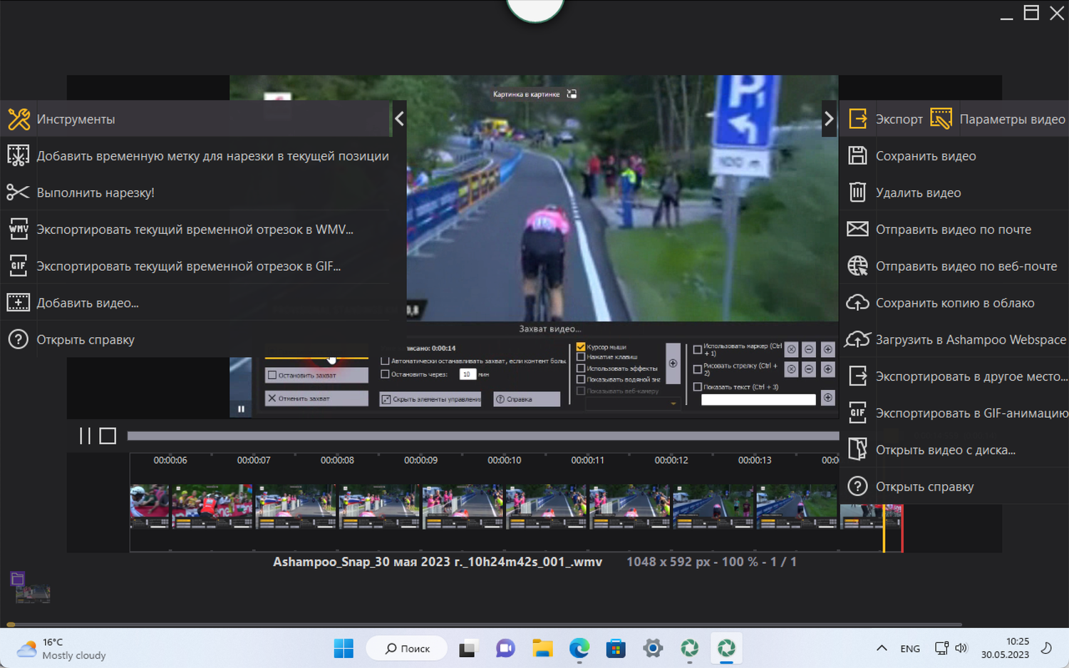Send the video by mail via envelope icon
This screenshot has height=668, width=1069.
[x=857, y=230]
